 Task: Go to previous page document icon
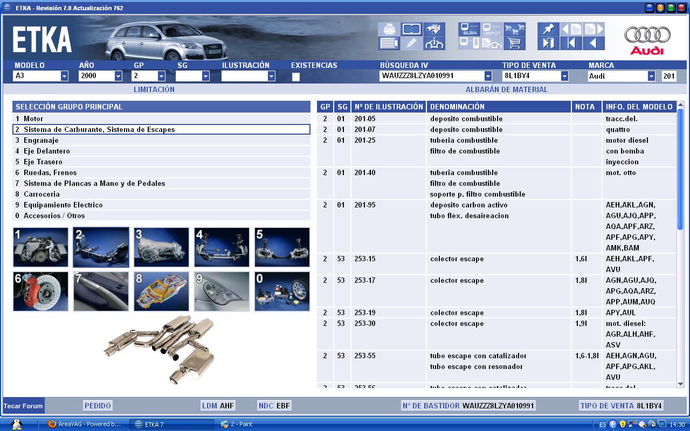click(x=571, y=29)
